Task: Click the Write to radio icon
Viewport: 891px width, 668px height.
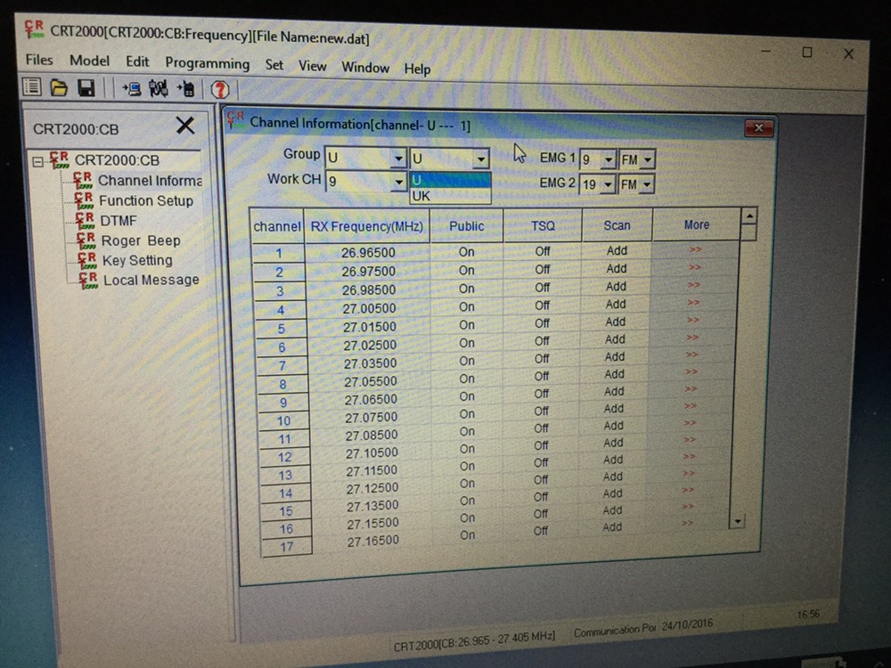Action: (185, 89)
